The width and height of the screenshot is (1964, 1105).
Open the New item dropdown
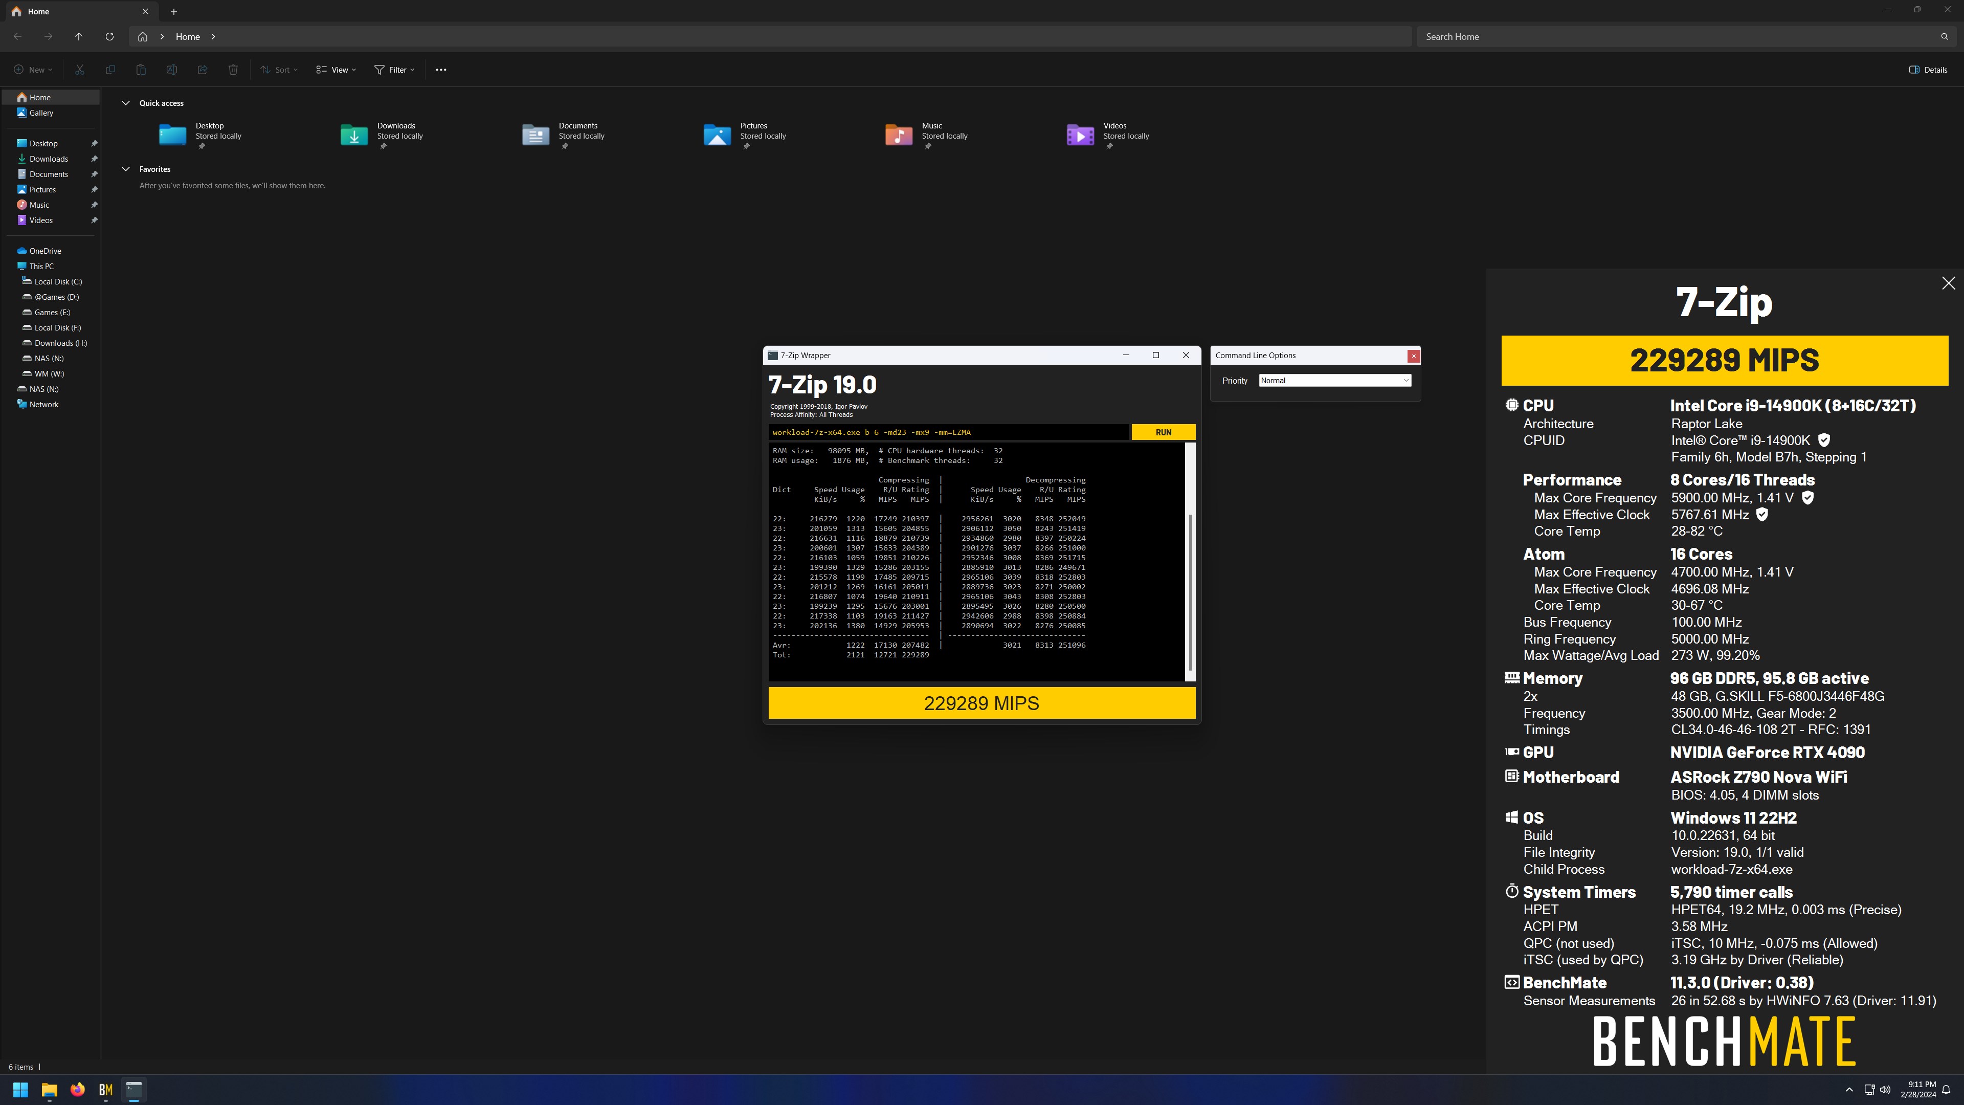[33, 70]
